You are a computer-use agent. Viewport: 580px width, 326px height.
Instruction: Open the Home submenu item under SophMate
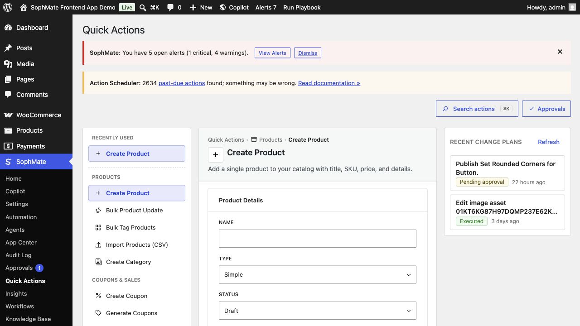(x=14, y=178)
